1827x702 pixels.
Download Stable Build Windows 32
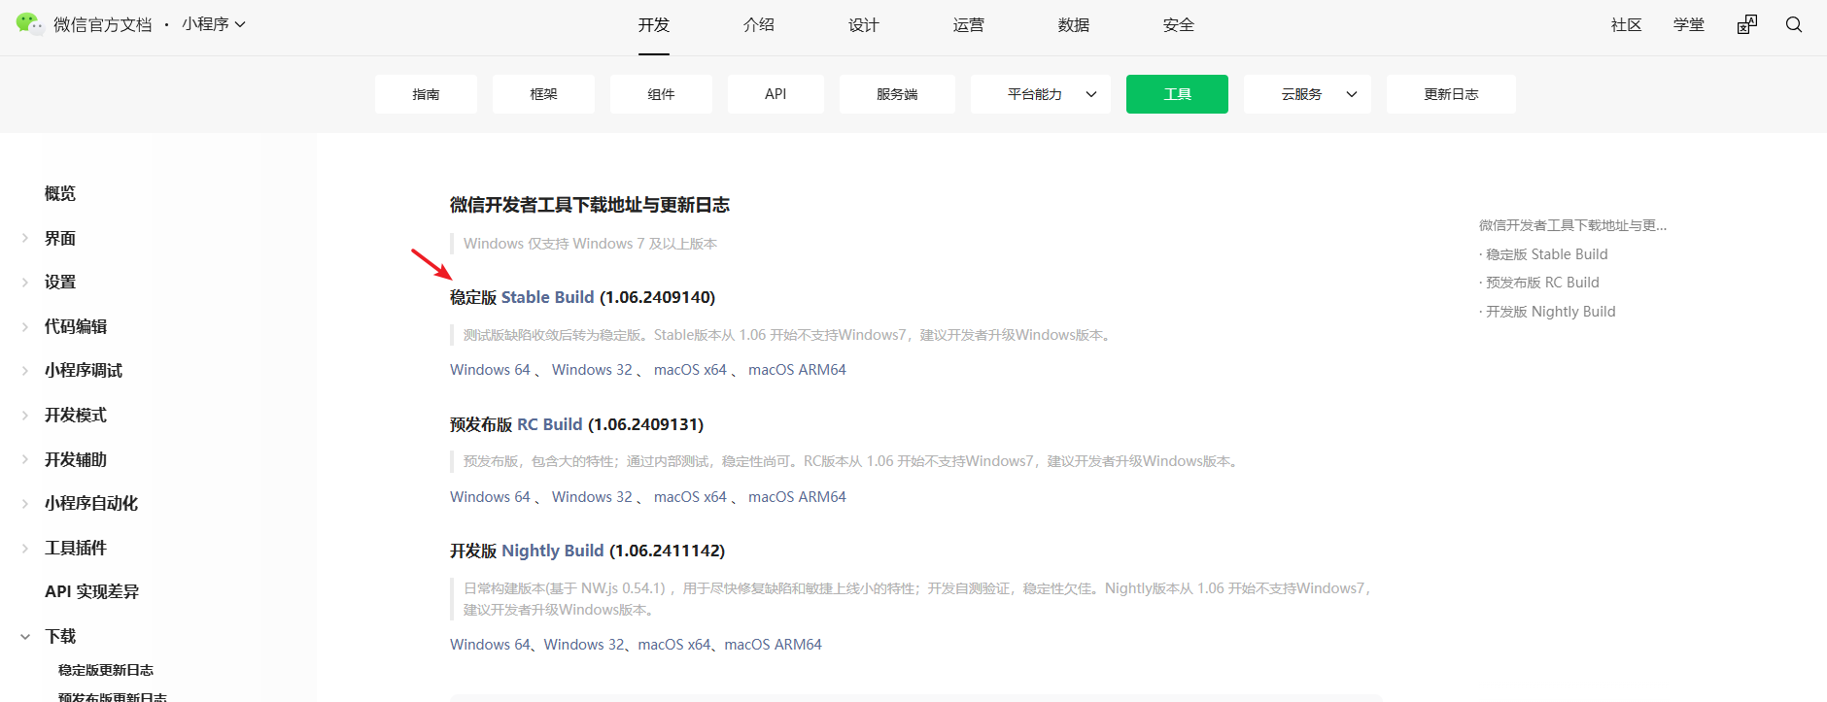tap(592, 370)
